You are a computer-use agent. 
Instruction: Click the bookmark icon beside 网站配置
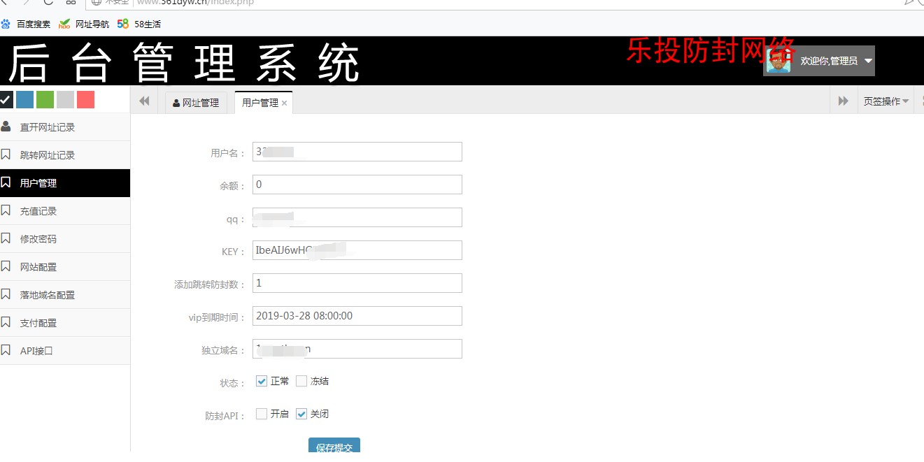click(x=6, y=266)
